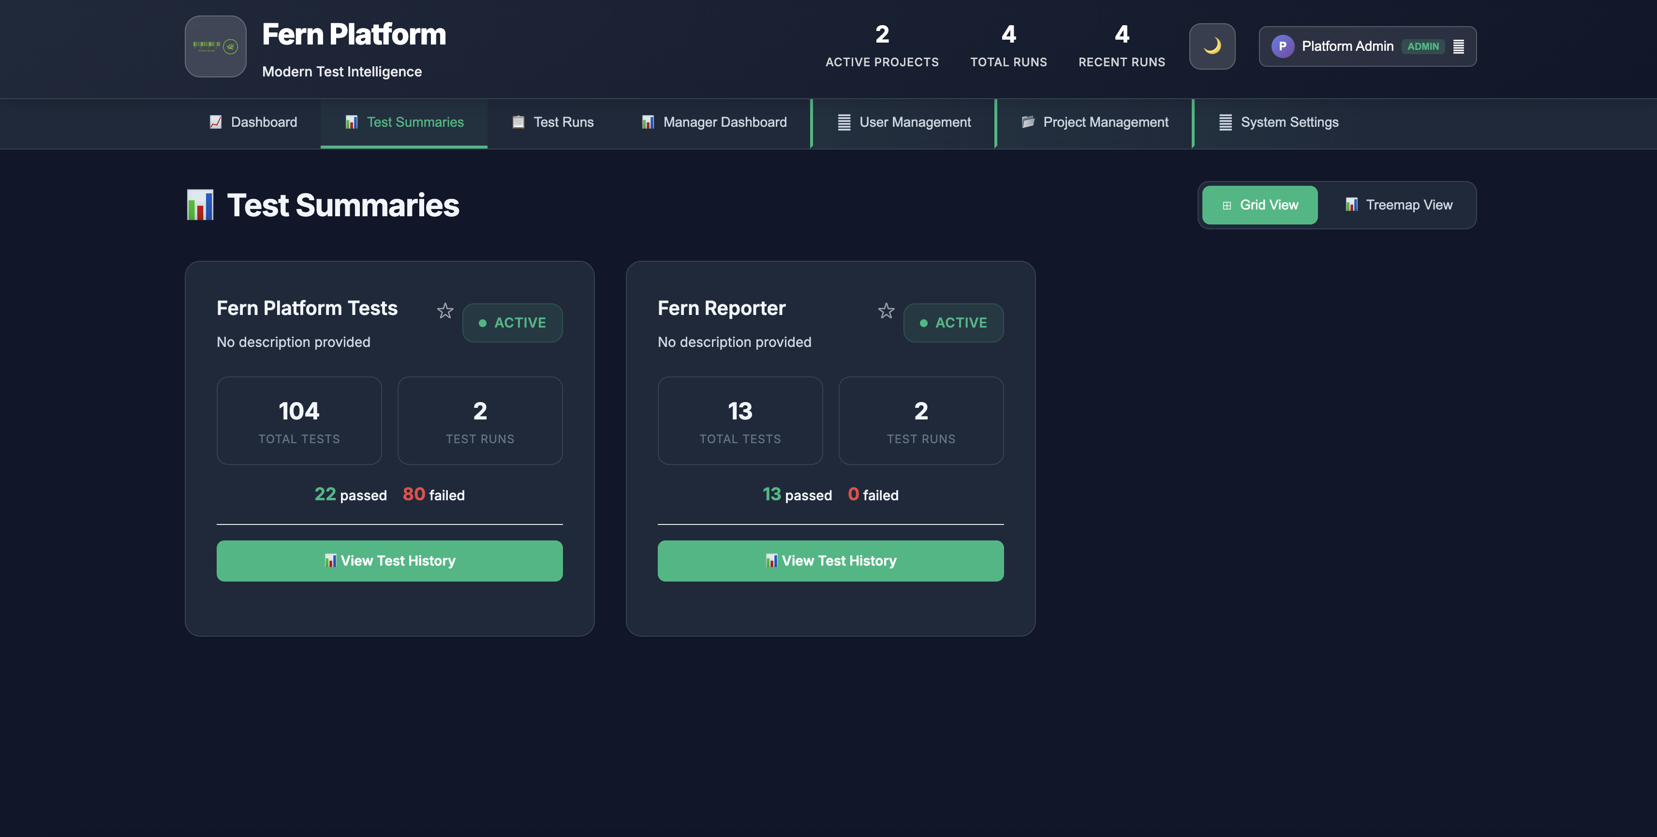Click the Fern Platform logo icon
The image size is (1657, 837).
(x=216, y=46)
